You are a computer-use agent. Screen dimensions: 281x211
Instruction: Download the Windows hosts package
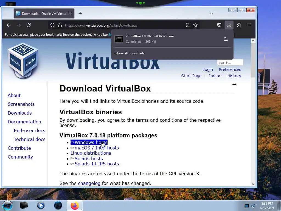[x=89, y=142]
